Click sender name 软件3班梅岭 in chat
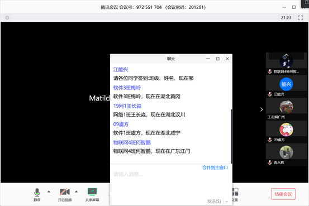 click(x=127, y=88)
